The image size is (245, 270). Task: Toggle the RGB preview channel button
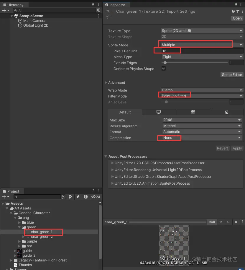[x=212, y=222]
